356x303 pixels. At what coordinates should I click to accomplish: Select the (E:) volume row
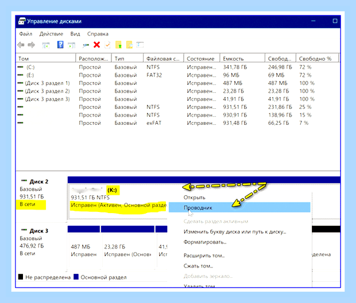[178, 75]
